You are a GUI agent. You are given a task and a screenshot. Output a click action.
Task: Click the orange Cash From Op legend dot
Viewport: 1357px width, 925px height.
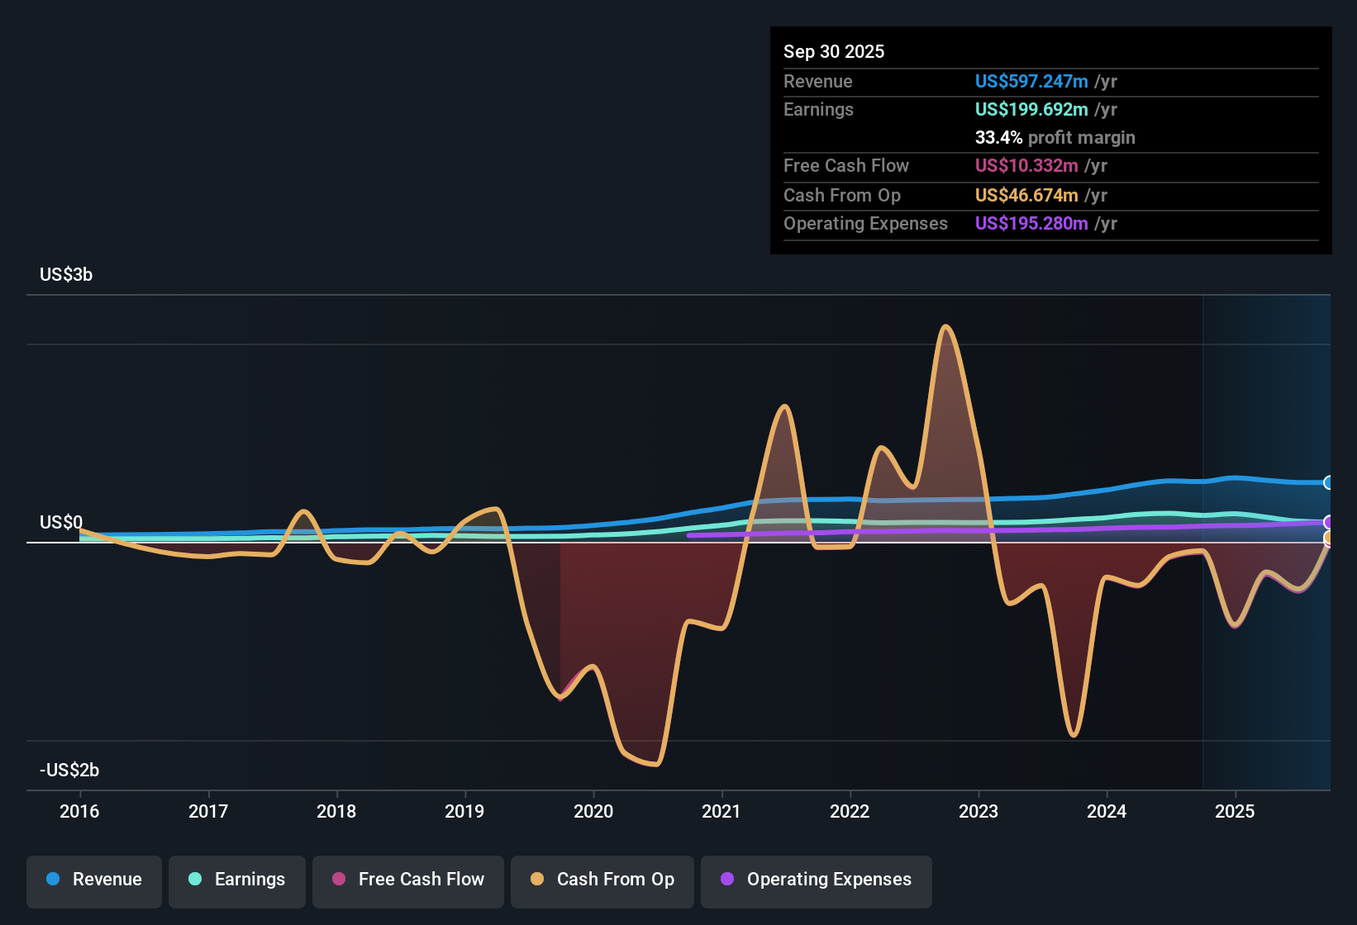[538, 880]
